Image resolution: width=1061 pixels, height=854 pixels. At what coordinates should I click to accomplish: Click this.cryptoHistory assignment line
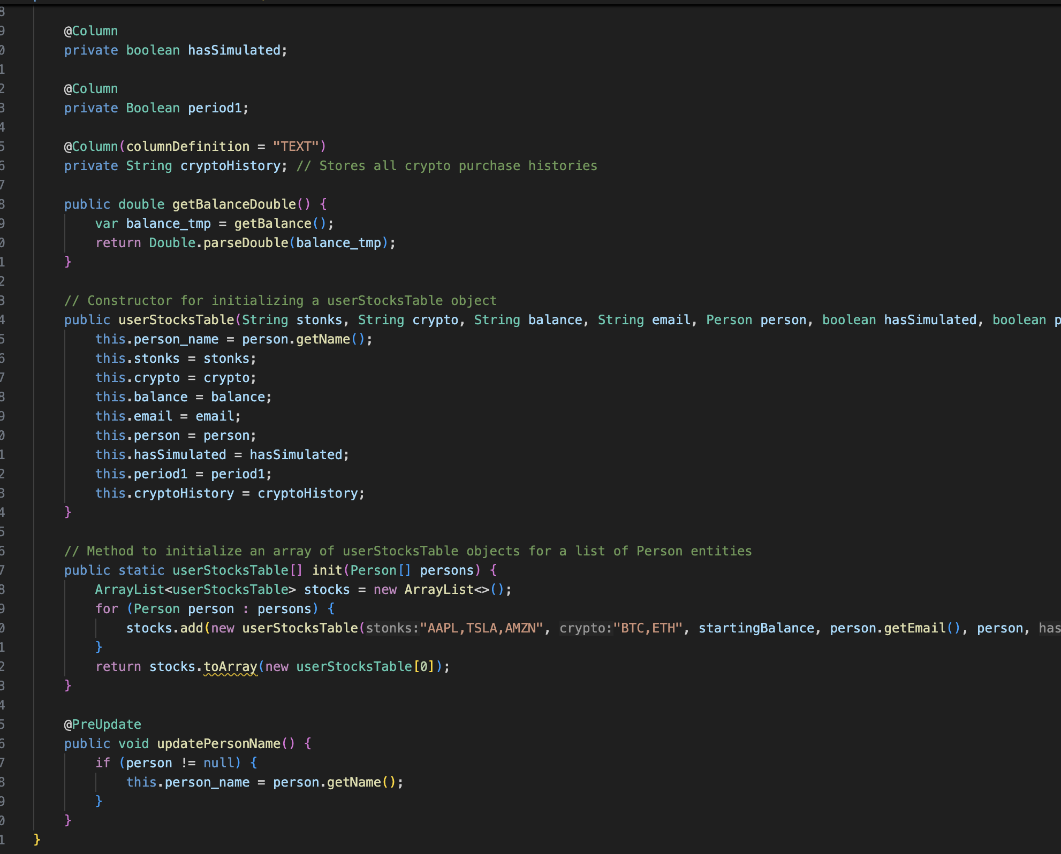click(230, 493)
